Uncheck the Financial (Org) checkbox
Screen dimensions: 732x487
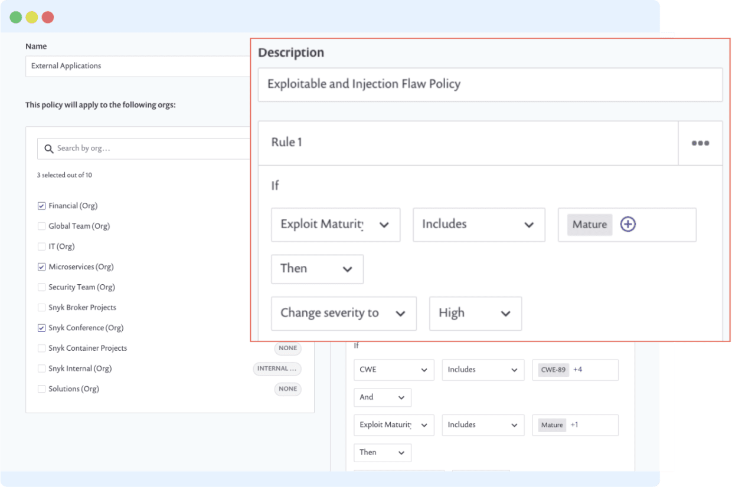click(x=41, y=206)
